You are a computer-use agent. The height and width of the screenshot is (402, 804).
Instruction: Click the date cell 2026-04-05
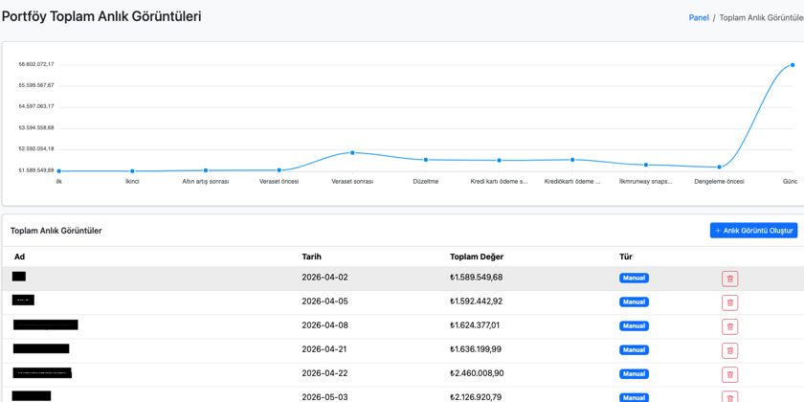pyautogui.click(x=324, y=301)
